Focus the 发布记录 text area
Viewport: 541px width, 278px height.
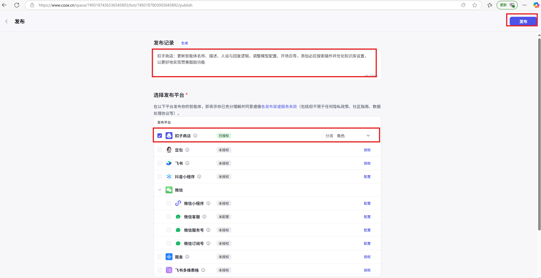(267, 65)
